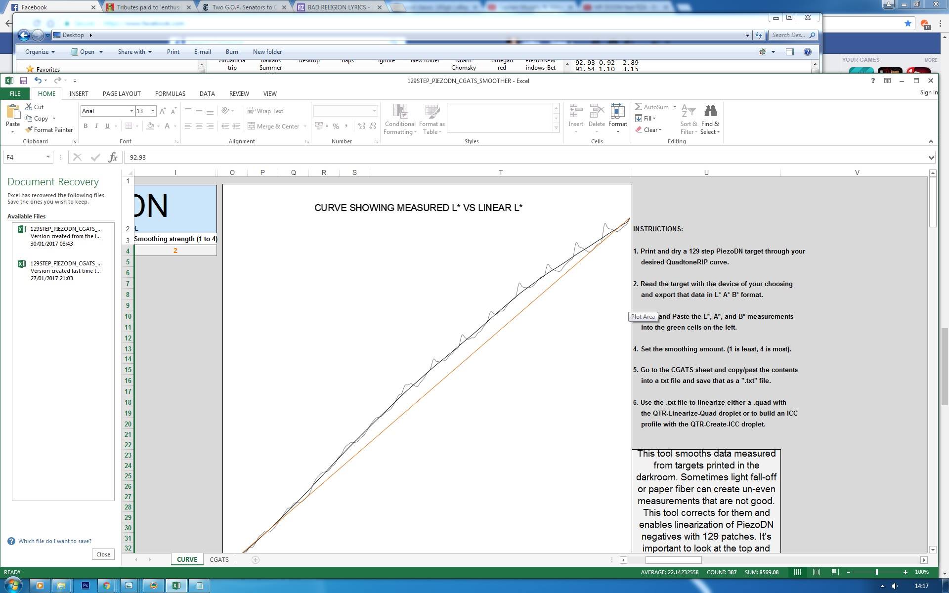Toggle Bold formatting
This screenshot has width=949, height=593.
tap(86, 126)
